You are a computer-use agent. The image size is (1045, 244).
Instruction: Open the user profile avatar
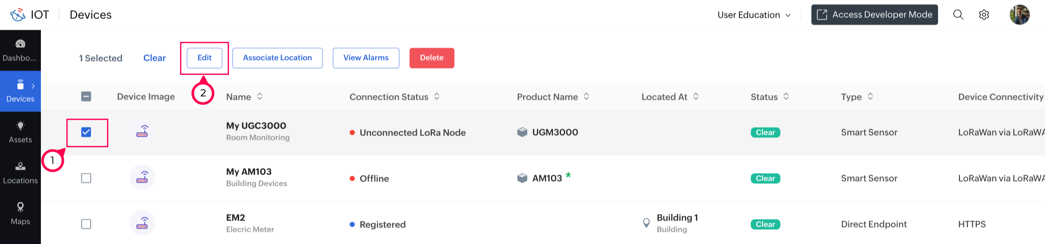(1019, 15)
